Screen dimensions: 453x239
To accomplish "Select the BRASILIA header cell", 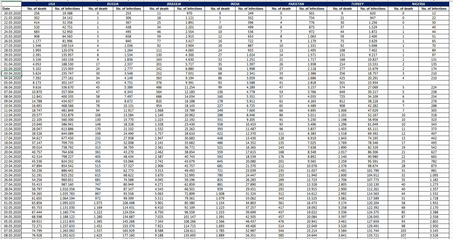I will click(x=174, y=4).
